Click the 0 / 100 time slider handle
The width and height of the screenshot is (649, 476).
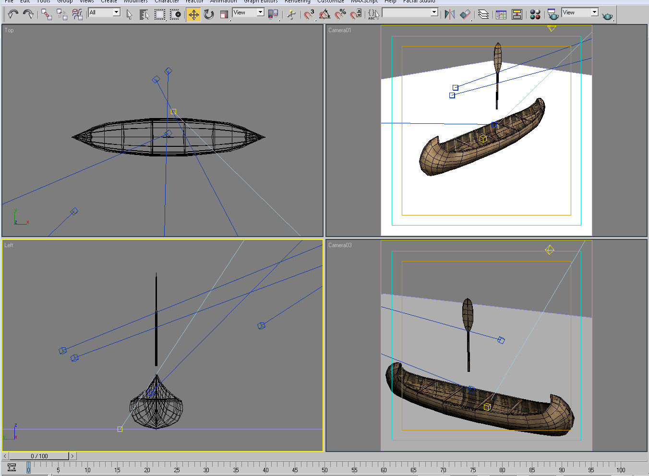coord(39,456)
